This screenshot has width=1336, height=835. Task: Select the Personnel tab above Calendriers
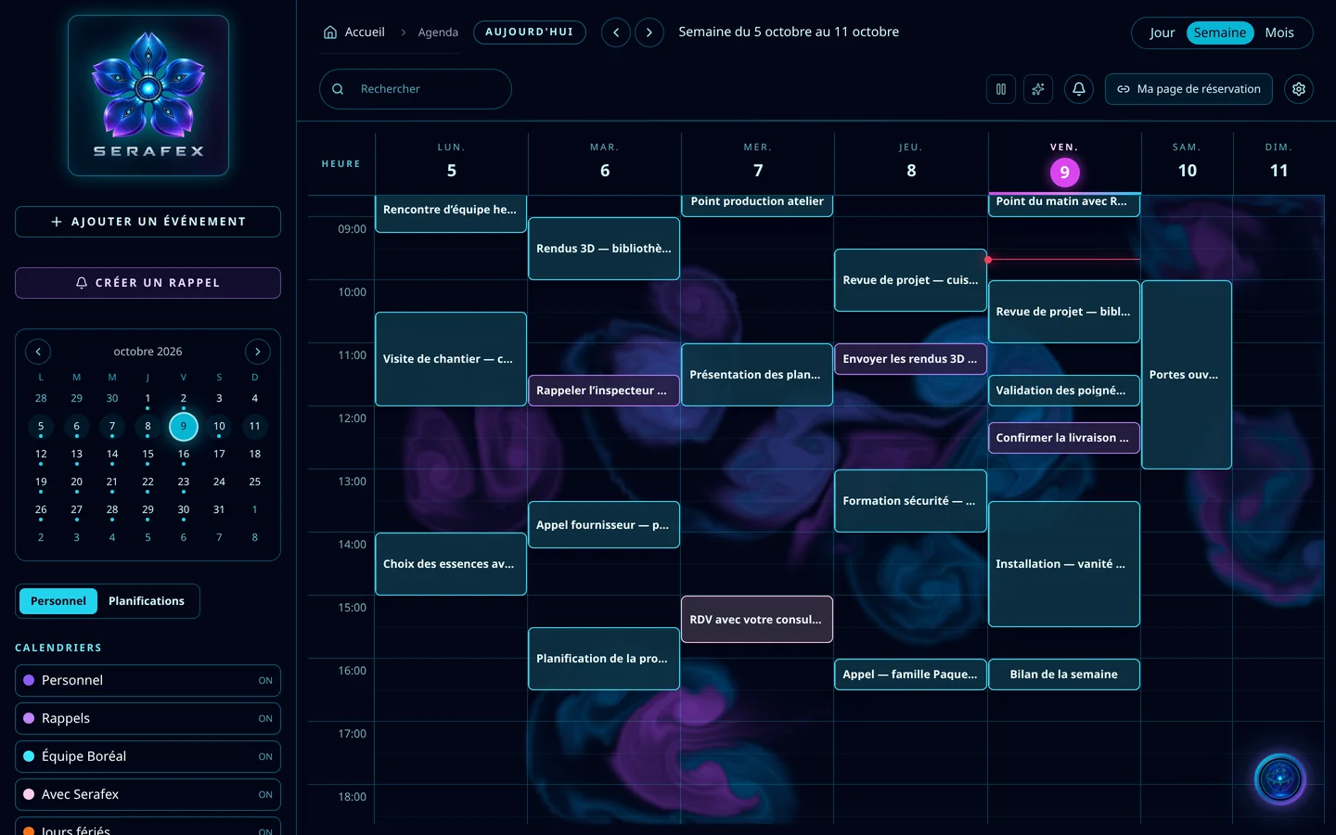coord(58,601)
